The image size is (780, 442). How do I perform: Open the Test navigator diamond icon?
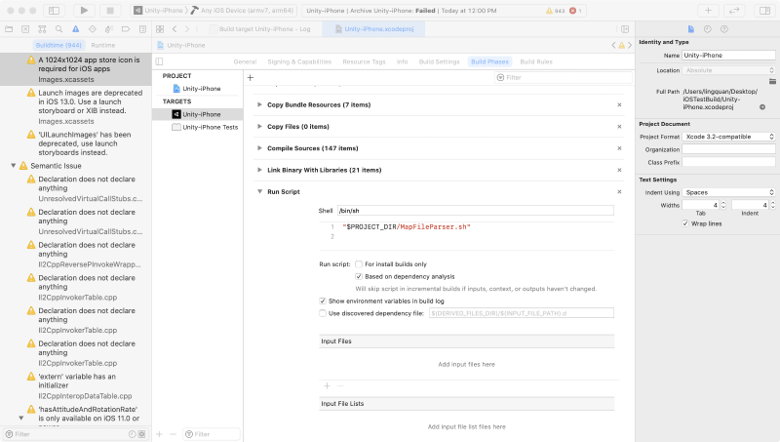tap(92, 29)
